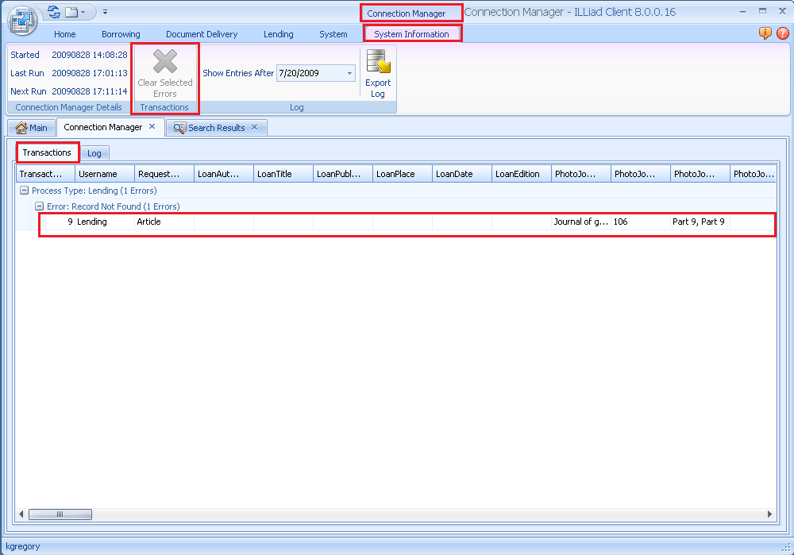
Task: Collapse the Process Type: Lending group
Action: [23, 191]
